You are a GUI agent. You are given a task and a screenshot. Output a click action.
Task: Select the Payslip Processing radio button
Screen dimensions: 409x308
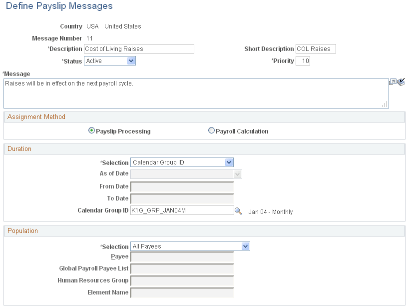point(91,130)
